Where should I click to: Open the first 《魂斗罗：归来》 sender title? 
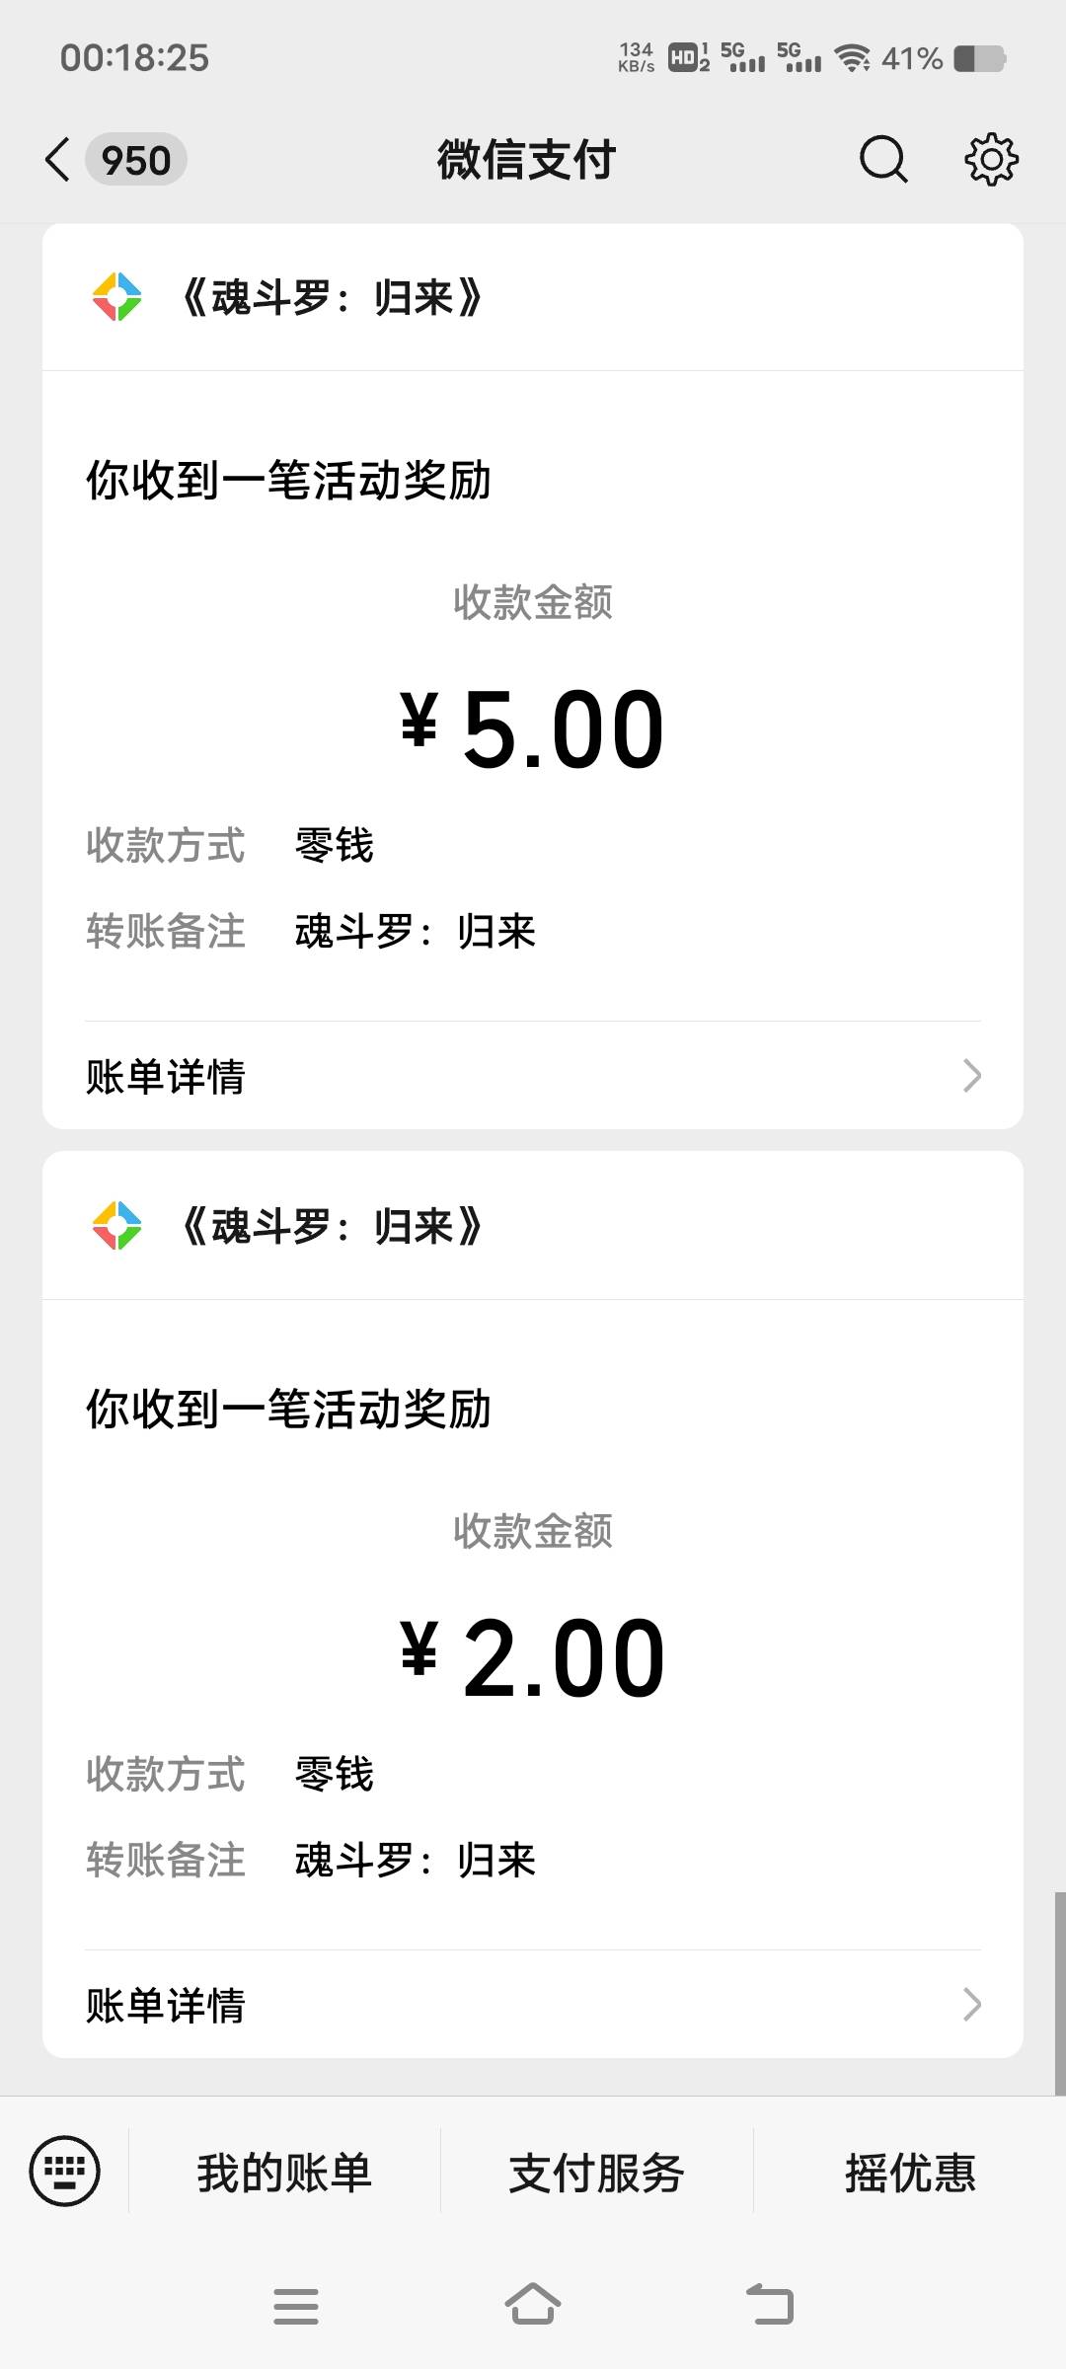tap(332, 297)
